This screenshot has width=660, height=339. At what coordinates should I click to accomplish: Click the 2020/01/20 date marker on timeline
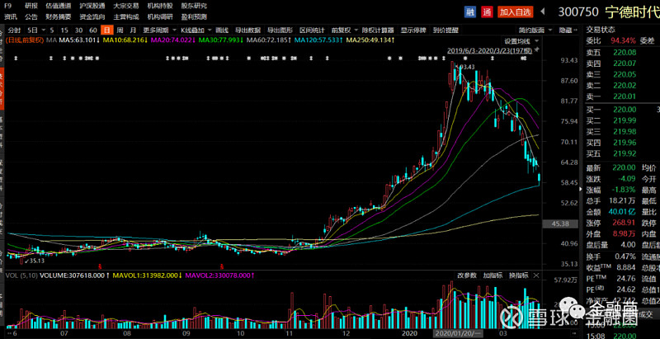(459, 335)
